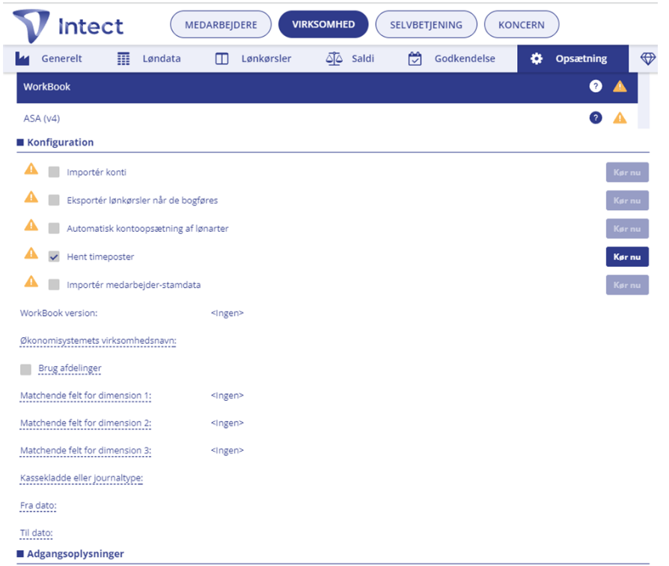
Task: Open help icon on ASA (v4) row
Action: coord(596,117)
